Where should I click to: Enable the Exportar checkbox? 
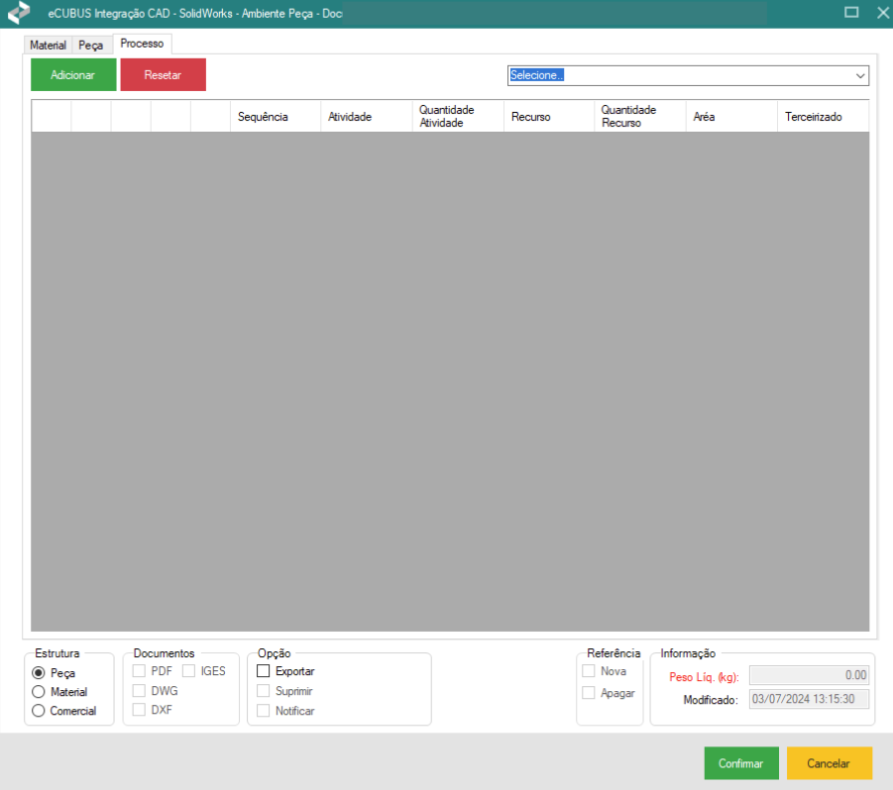click(264, 671)
